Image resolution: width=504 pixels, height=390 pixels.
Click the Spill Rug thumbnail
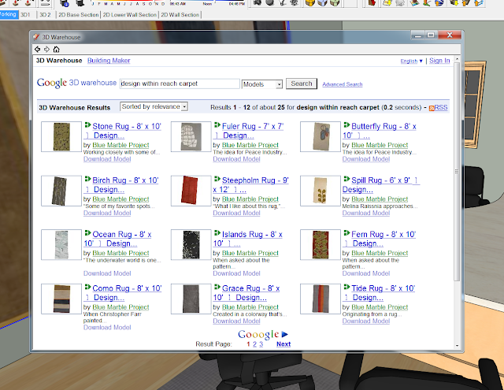point(321,191)
